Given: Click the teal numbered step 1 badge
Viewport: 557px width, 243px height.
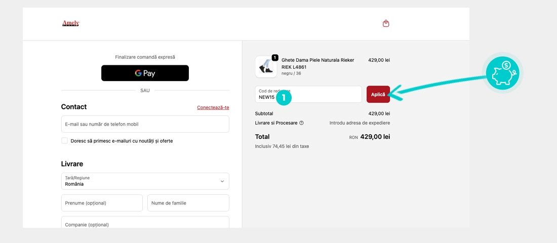Looking at the screenshot, I should click(284, 97).
